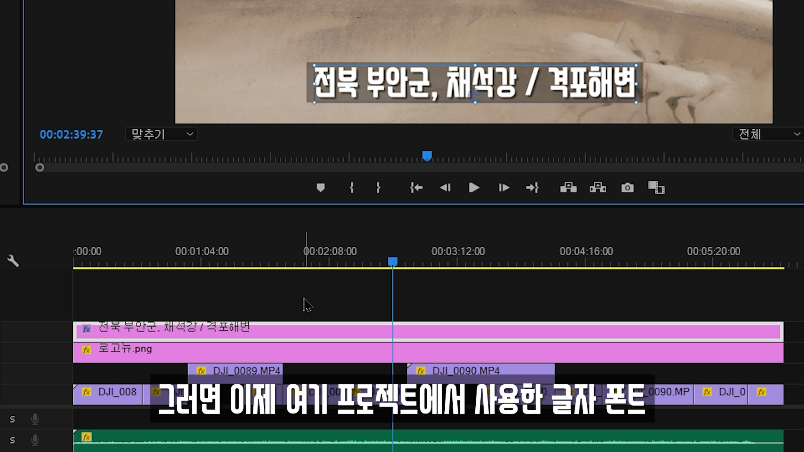Click the 00:02:39:37 playhead timecode
The height and width of the screenshot is (452, 804).
tap(71, 134)
